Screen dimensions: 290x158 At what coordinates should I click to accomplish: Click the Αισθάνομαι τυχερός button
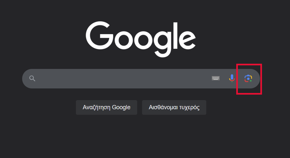tap(174, 107)
